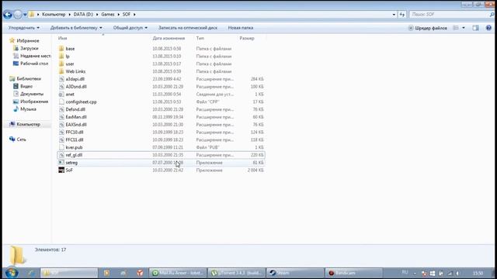Refresh the folder via address bar refresh icon
This screenshot has width=497, height=279.
click(x=402, y=15)
